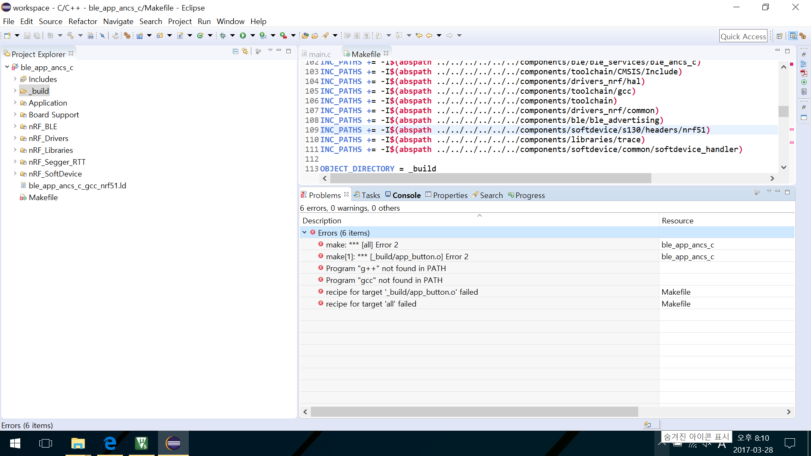
Task: Open the Run button dropdown arrow
Action: point(253,35)
